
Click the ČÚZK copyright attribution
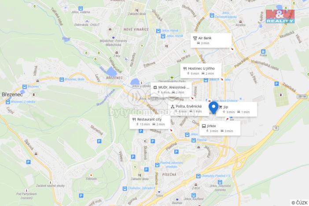[299, 202]
